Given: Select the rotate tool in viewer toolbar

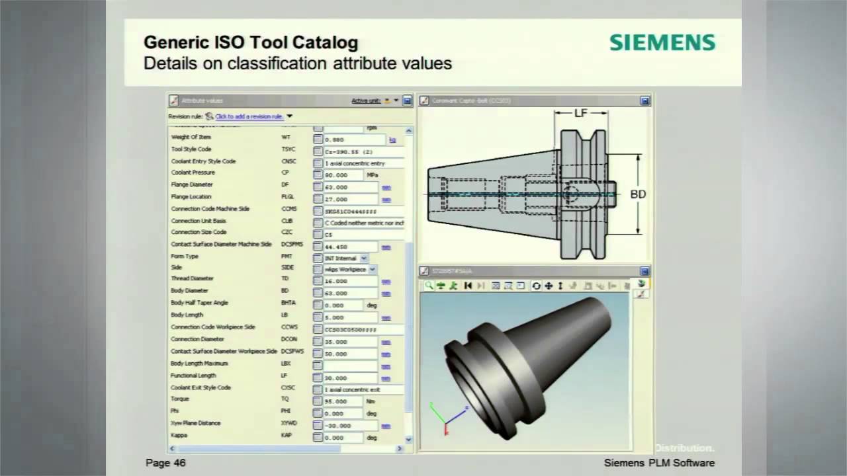Looking at the screenshot, I should tap(536, 286).
